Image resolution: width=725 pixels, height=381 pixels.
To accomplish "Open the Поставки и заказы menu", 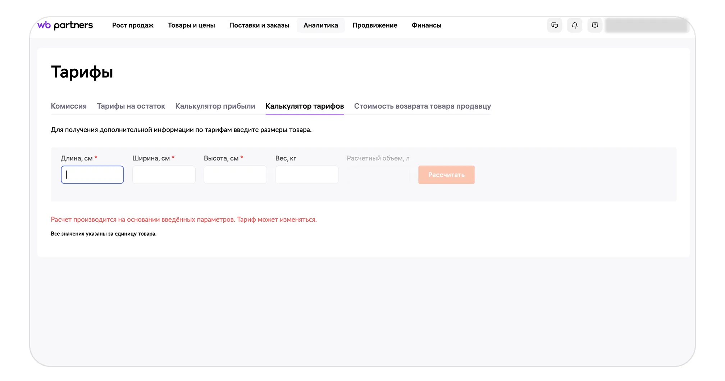I will 259,25.
